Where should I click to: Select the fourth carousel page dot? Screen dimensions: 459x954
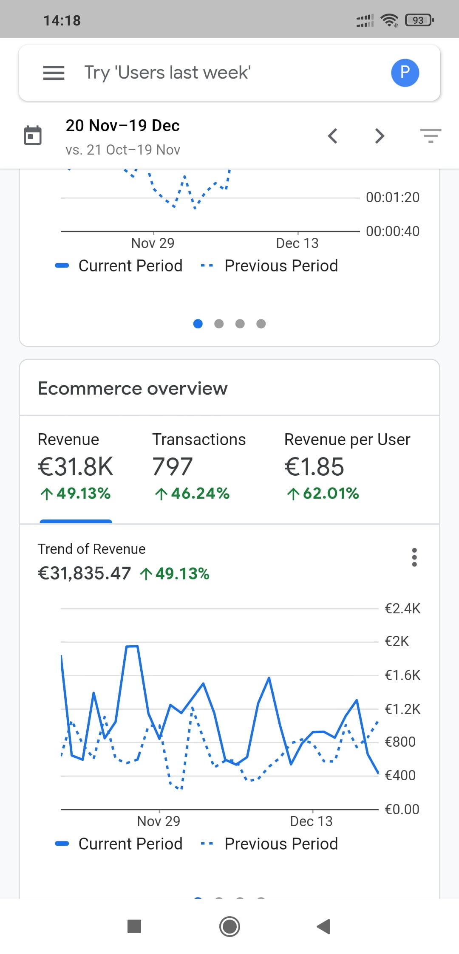(x=261, y=324)
